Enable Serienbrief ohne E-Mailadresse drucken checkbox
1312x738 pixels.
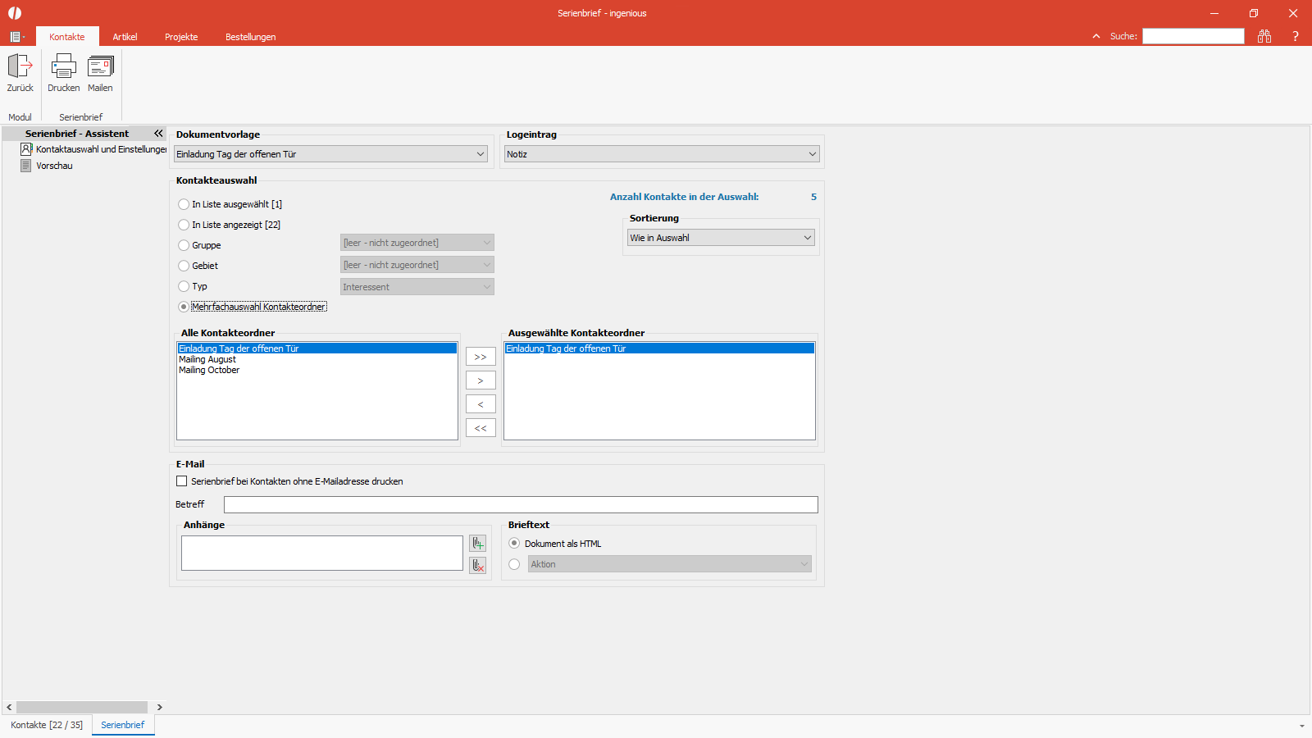[182, 481]
